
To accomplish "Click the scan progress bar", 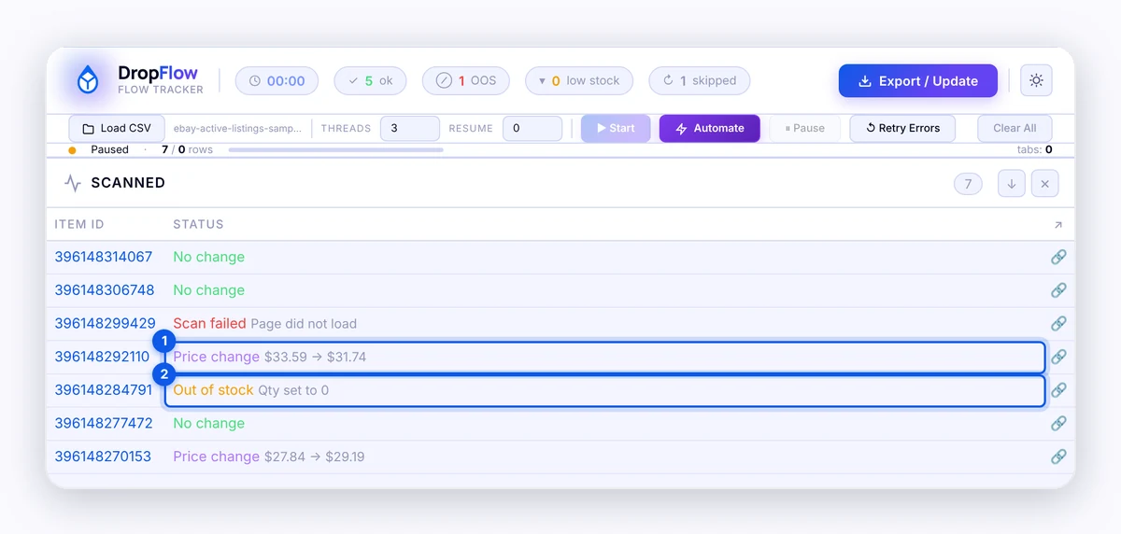I will [x=336, y=149].
